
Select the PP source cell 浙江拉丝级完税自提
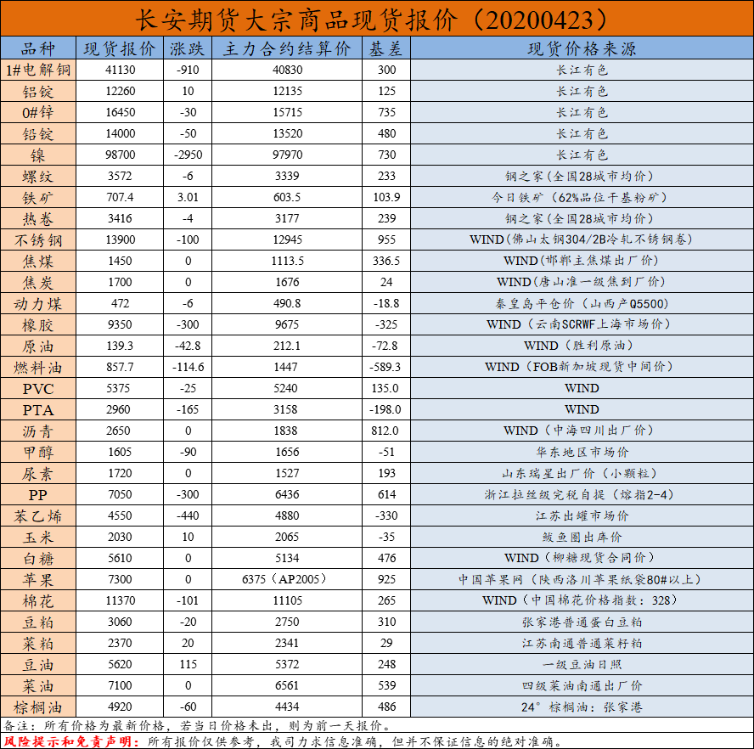coord(582,494)
